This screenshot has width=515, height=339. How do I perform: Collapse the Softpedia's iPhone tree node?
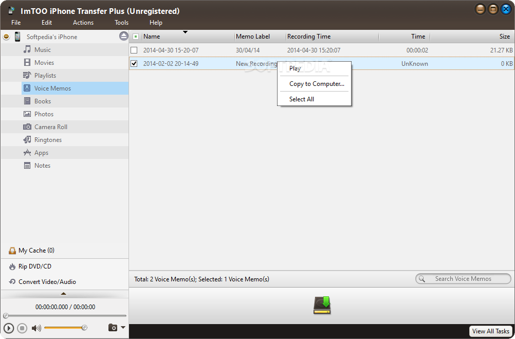point(6,37)
